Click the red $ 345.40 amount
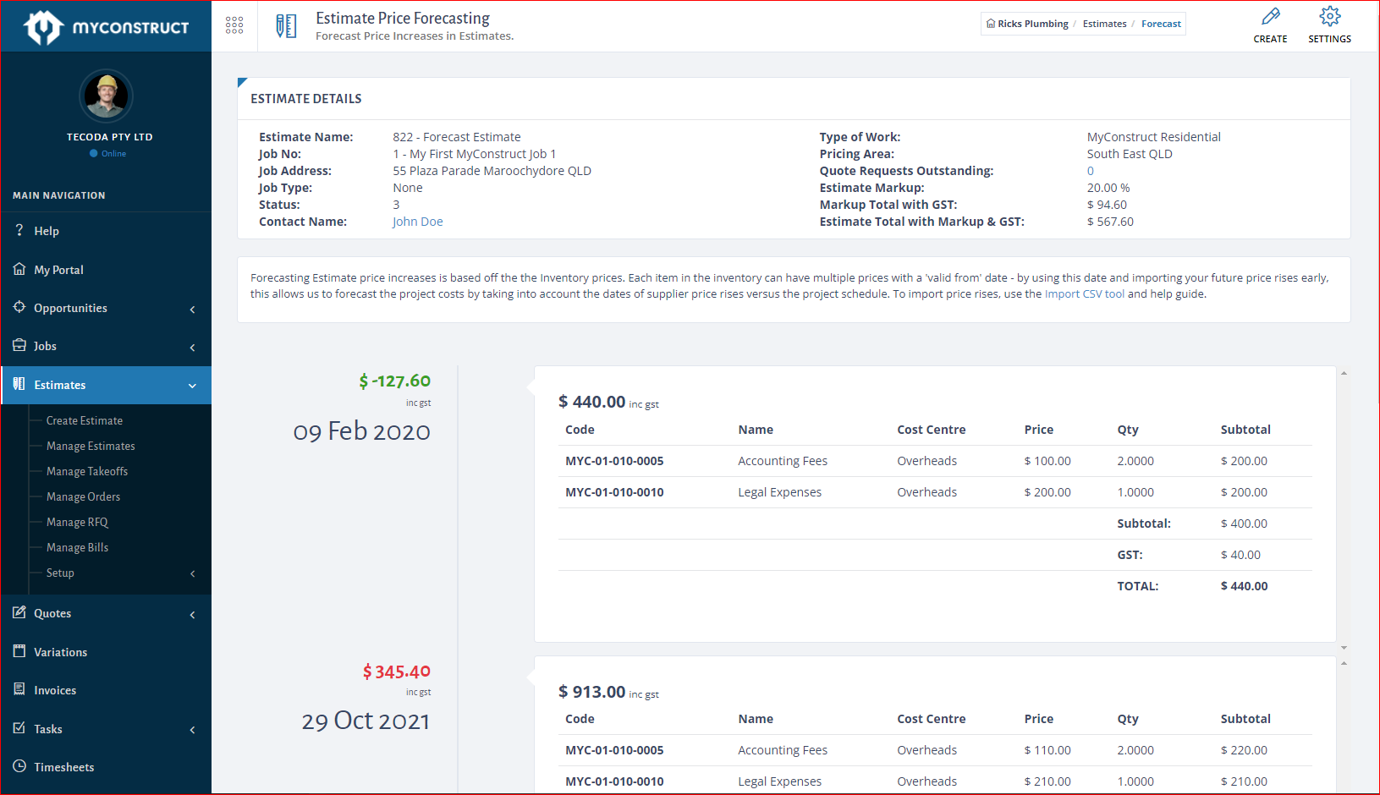Viewport: 1380px width, 795px height. point(396,672)
